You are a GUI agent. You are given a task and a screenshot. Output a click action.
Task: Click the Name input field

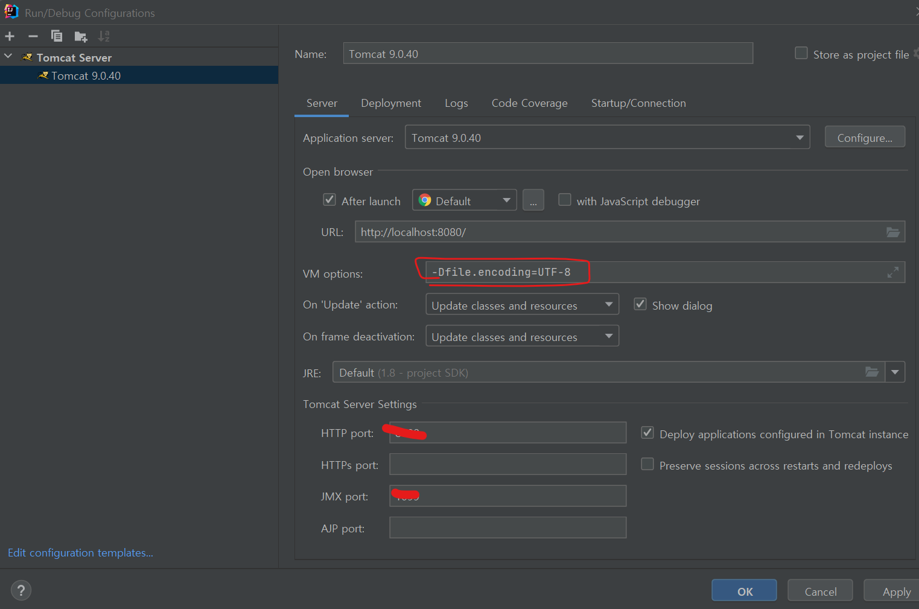[x=548, y=53]
